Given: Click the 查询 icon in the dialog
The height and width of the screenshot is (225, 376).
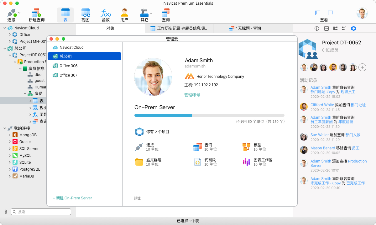Looking at the screenshot, I should click(198, 147).
